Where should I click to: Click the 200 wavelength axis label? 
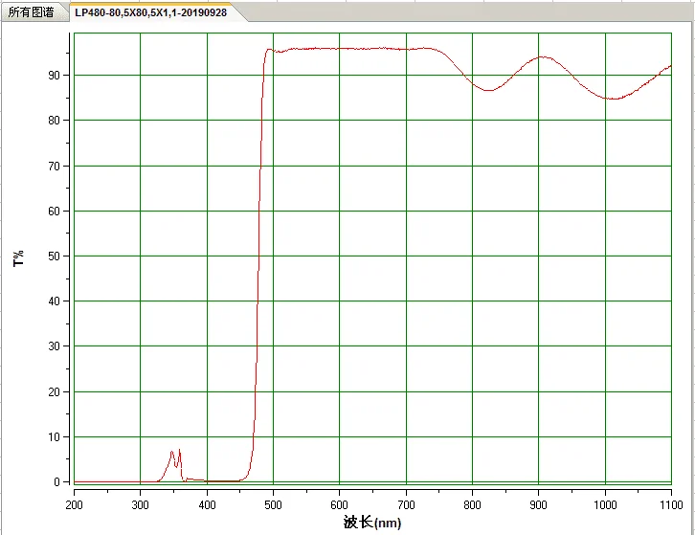click(74, 505)
